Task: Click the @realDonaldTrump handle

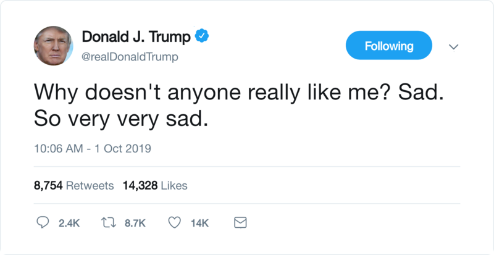Action: [130, 57]
